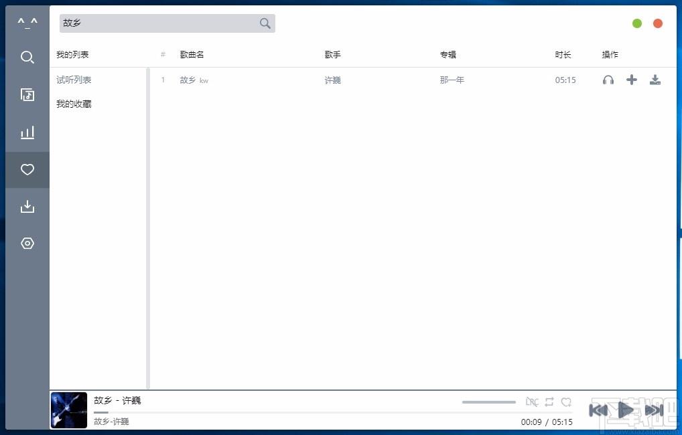
Task: Click the 时长 column header
Action: (x=563, y=55)
